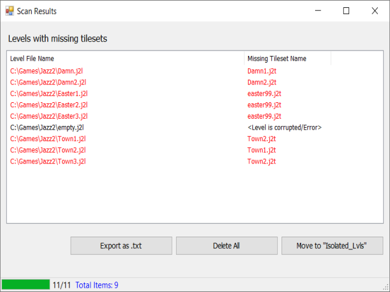Click Town2.j2t cell in Town1 row
390x292 pixels.
coord(261,139)
